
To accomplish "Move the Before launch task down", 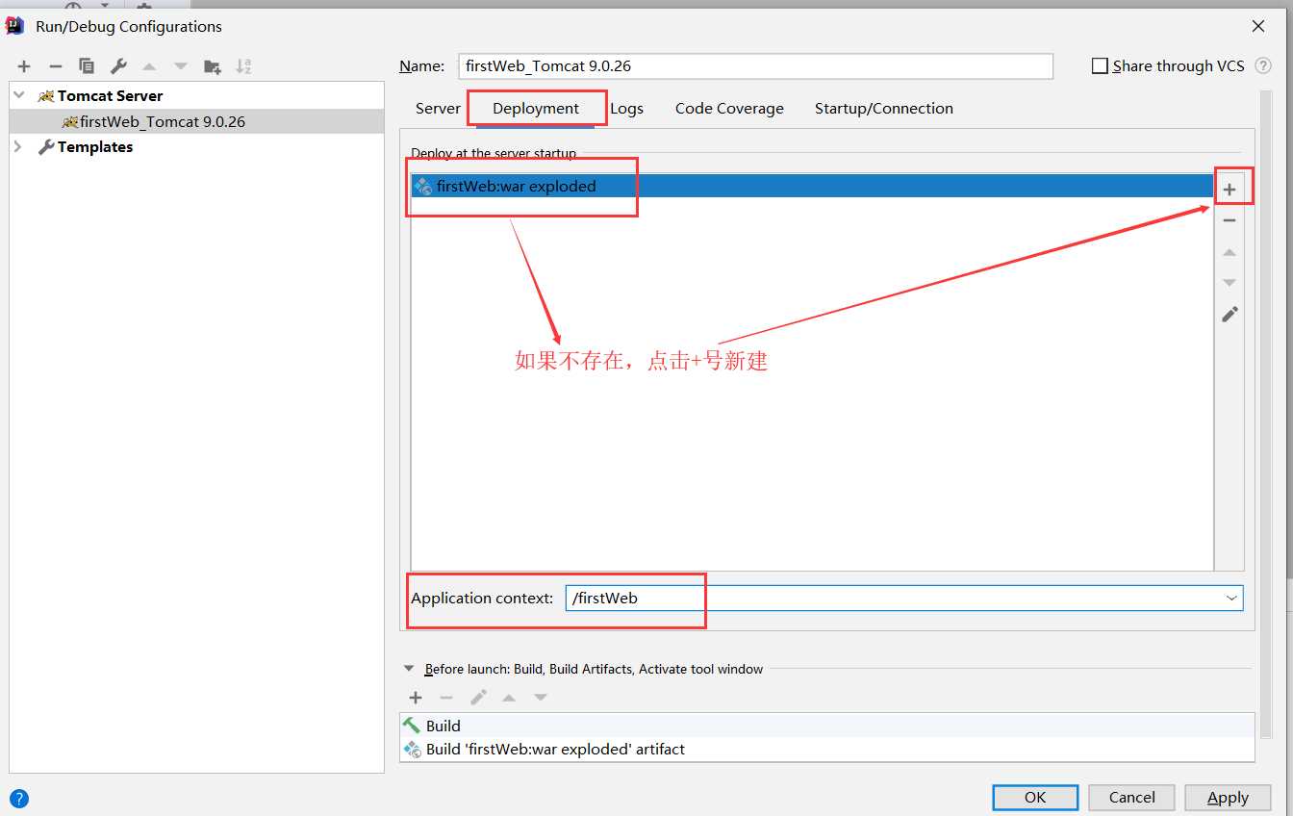I will (541, 698).
